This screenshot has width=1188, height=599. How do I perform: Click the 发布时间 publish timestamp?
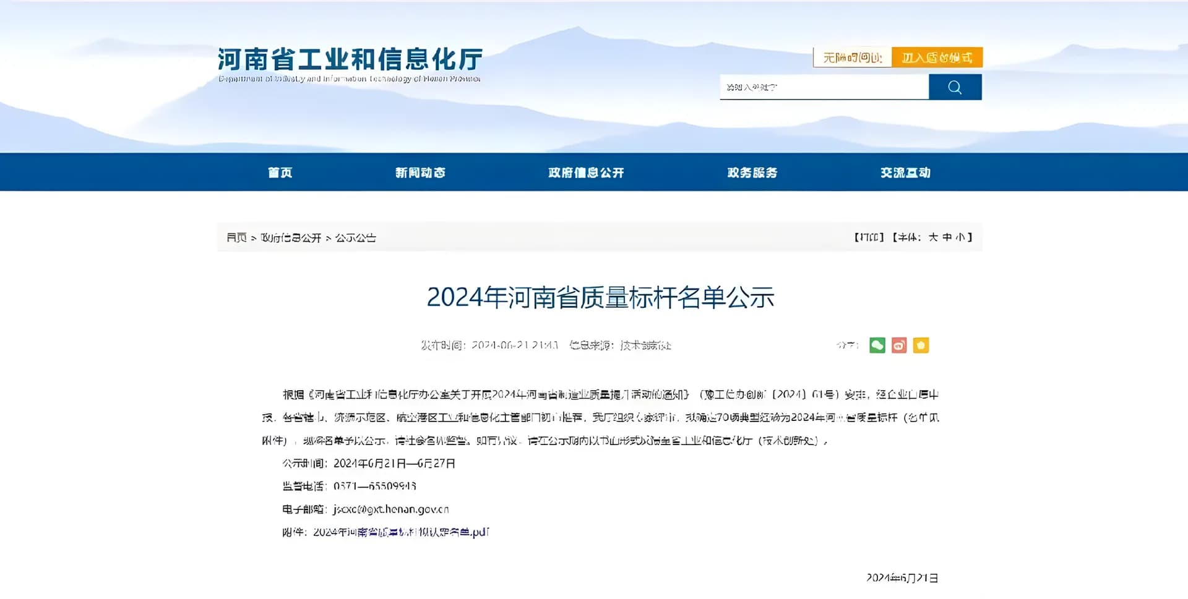click(489, 345)
